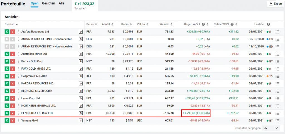Click K buy button for Australian Mines Ltd

[x=7, y=54]
